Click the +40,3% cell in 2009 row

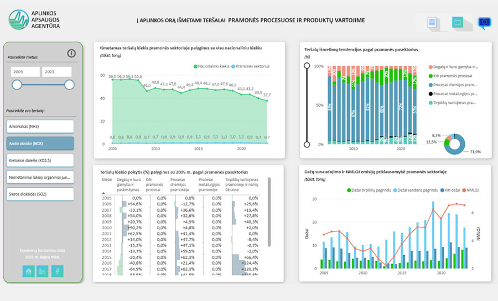(251, 222)
